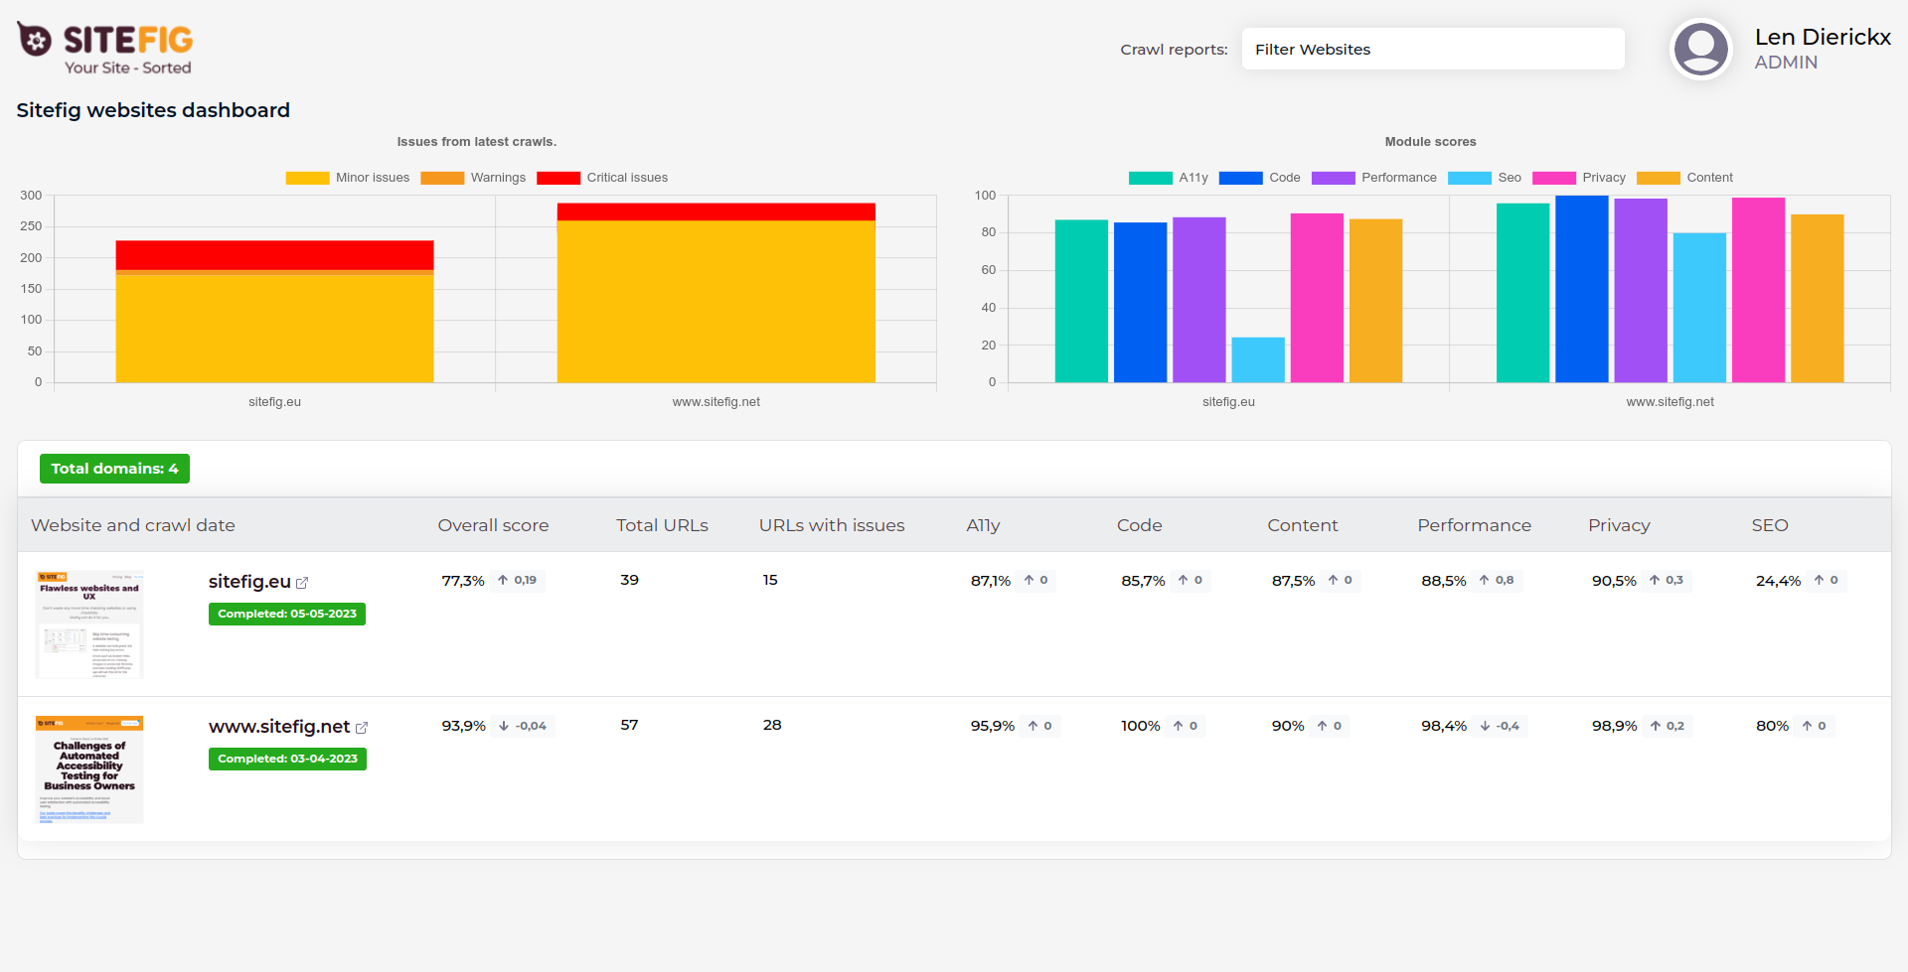Click the 90,5% Privacy value
This screenshot has height=972, width=1908.
coord(1614,581)
